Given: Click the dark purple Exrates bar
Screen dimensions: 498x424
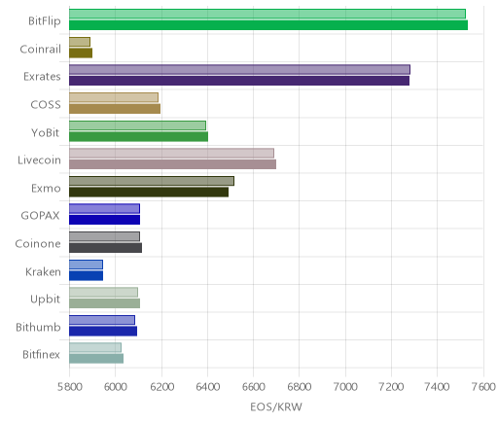Looking at the screenshot, I should click(x=239, y=81).
